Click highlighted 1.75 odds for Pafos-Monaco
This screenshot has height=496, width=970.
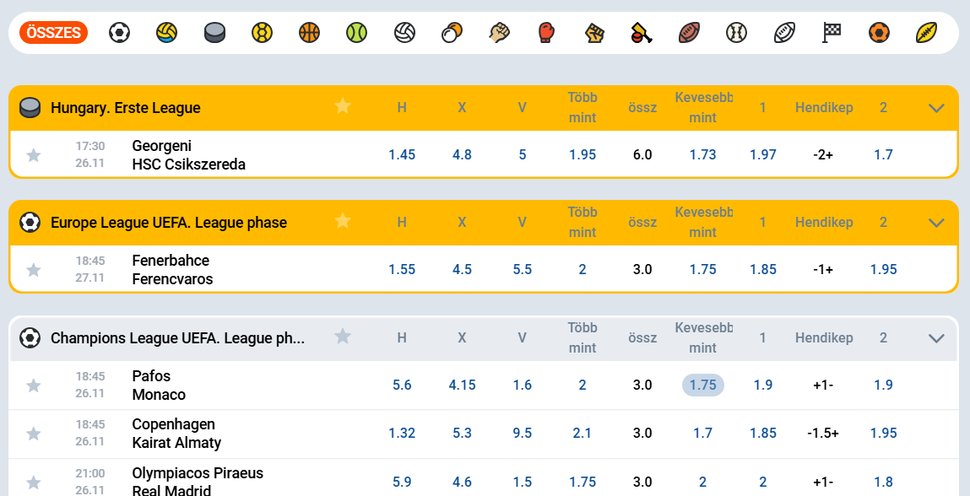[702, 385]
